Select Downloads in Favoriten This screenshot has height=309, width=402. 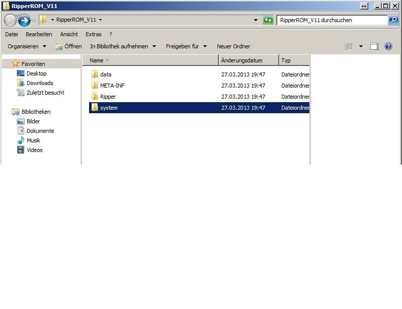40,83
